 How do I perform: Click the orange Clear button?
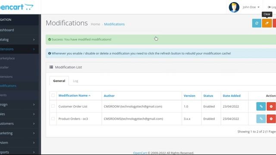tap(267, 23)
